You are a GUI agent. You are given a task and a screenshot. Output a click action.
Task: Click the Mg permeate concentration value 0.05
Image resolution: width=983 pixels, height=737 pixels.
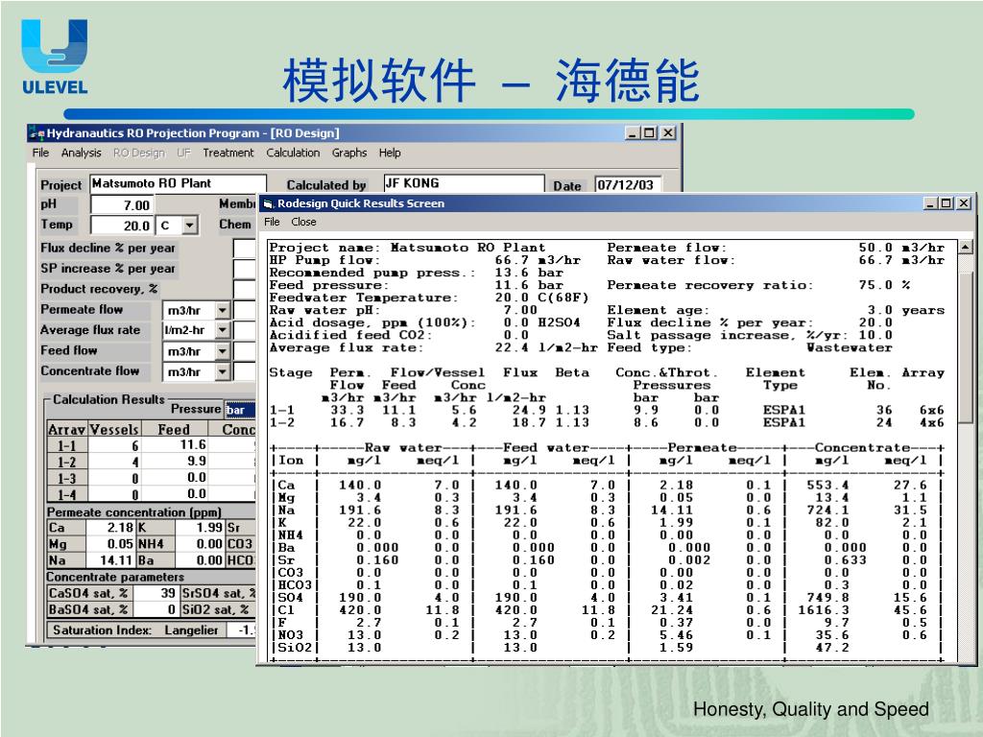point(109,544)
